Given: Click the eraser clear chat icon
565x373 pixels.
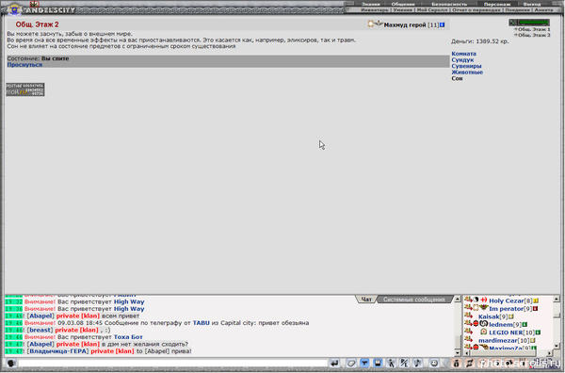Looking at the screenshot, I should click(351, 363).
